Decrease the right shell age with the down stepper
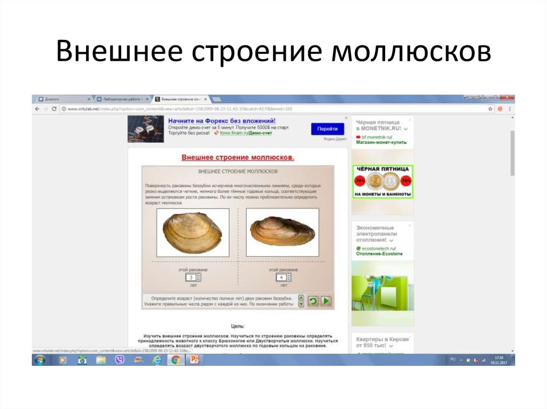547x409 pixels. [288, 280]
